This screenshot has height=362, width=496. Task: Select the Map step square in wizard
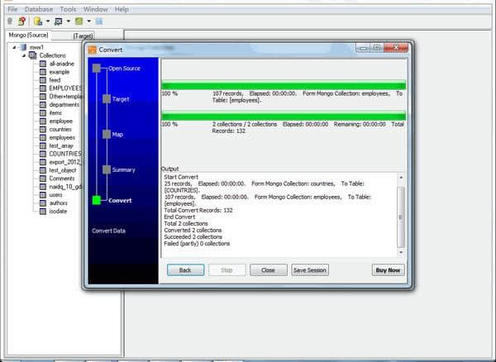tap(107, 134)
